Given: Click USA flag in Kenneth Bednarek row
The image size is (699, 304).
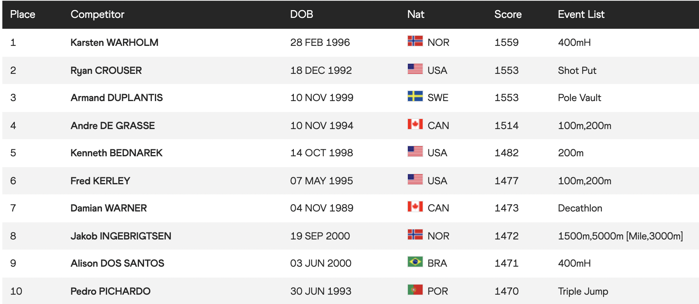Looking at the screenshot, I should (x=415, y=152).
